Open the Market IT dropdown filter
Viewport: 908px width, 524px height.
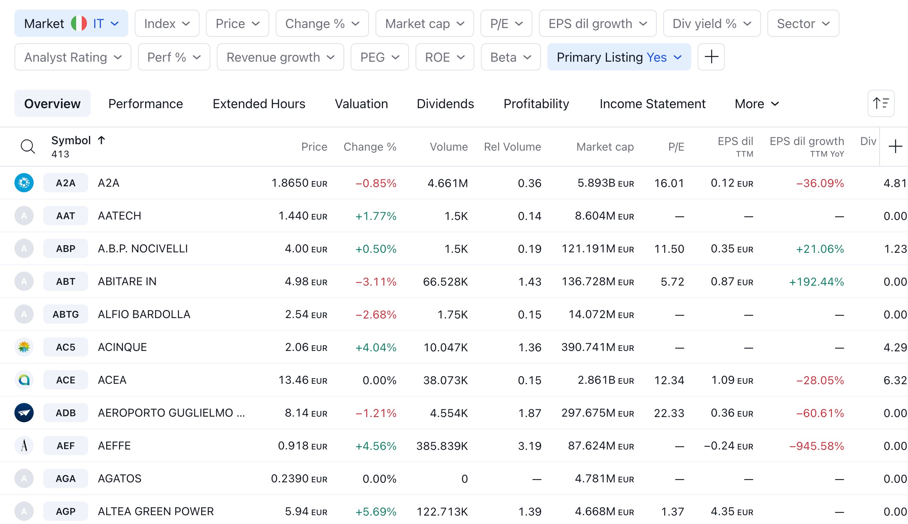tap(71, 24)
